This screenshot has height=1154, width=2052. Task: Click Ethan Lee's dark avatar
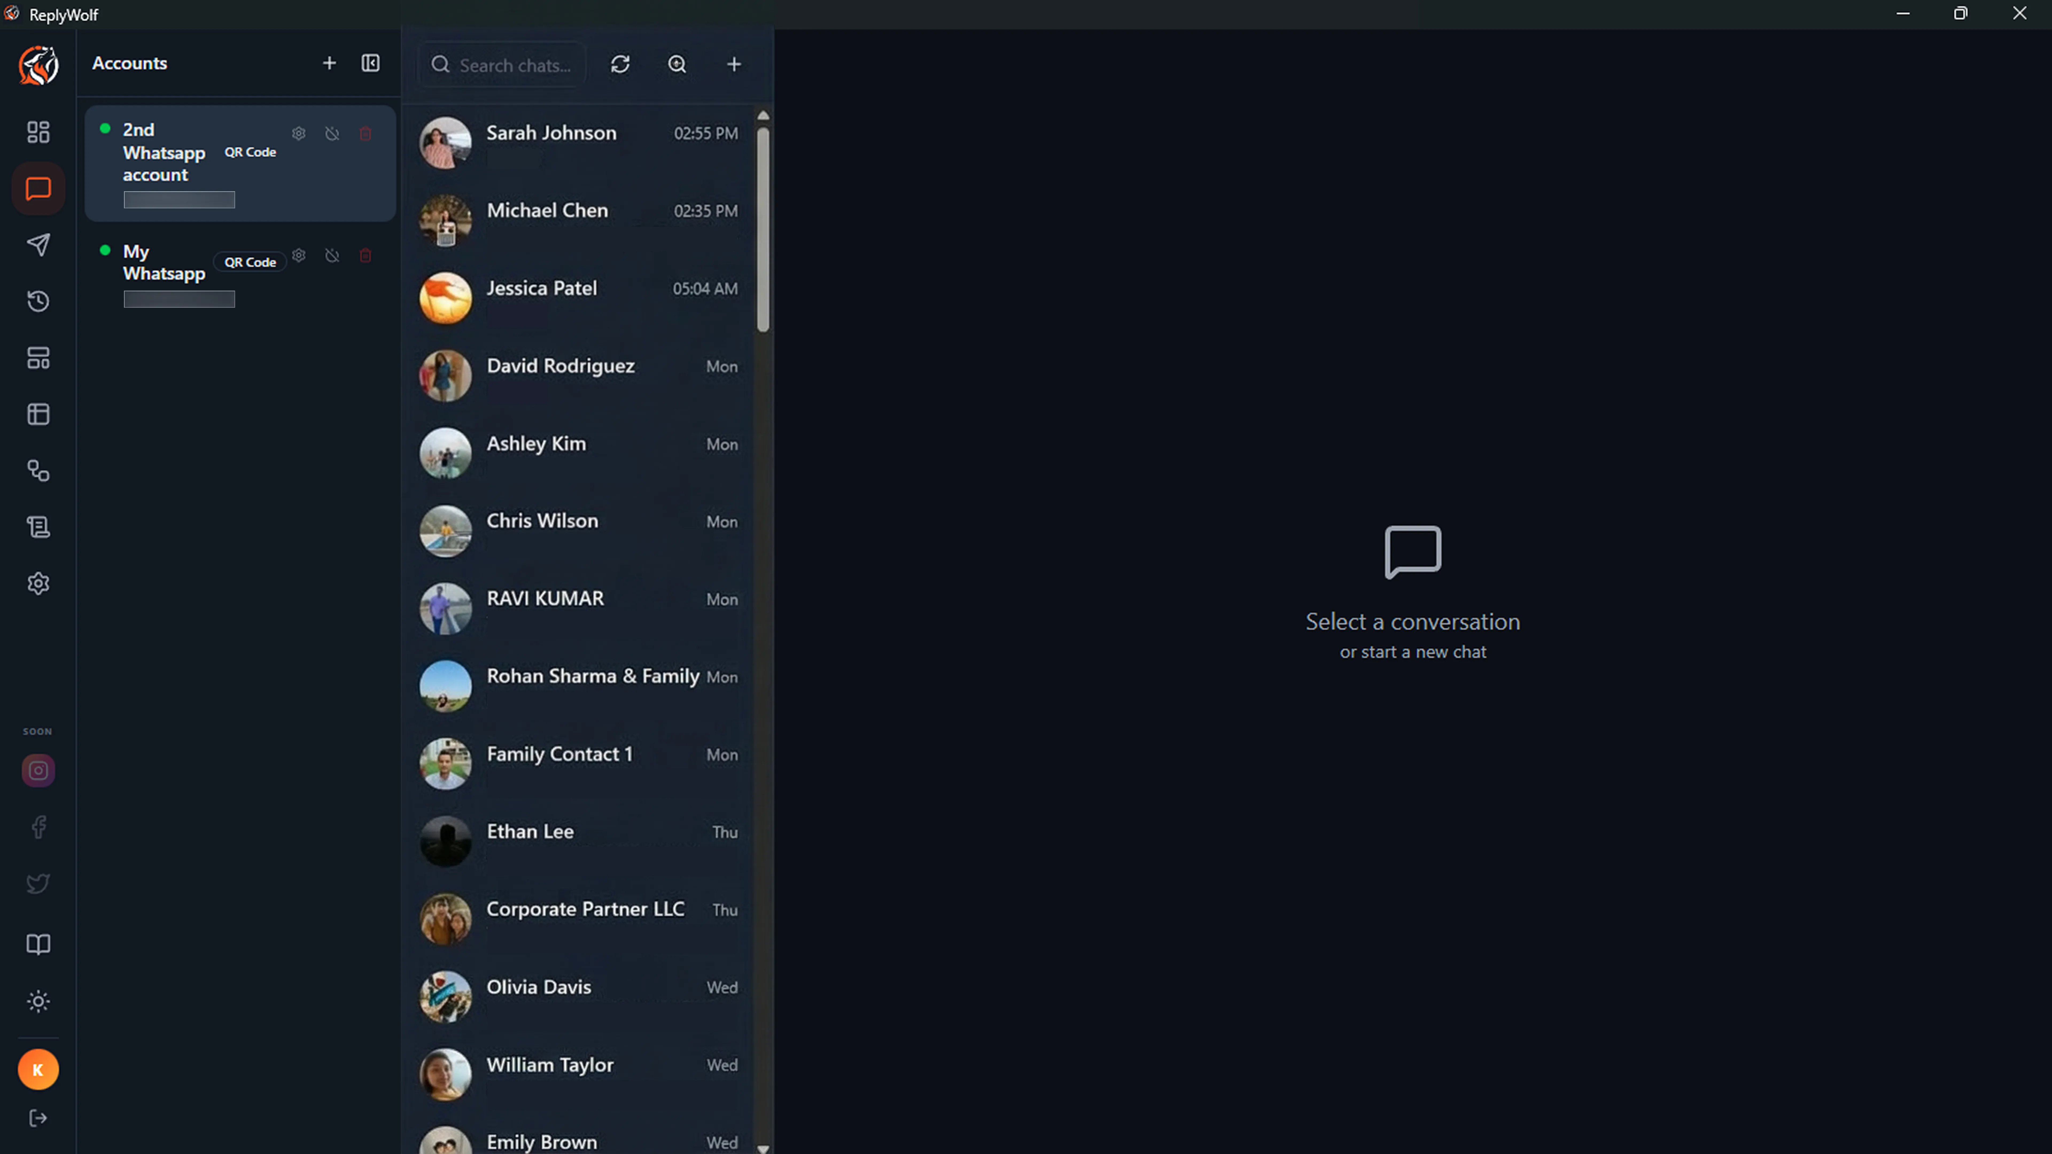pos(445,842)
